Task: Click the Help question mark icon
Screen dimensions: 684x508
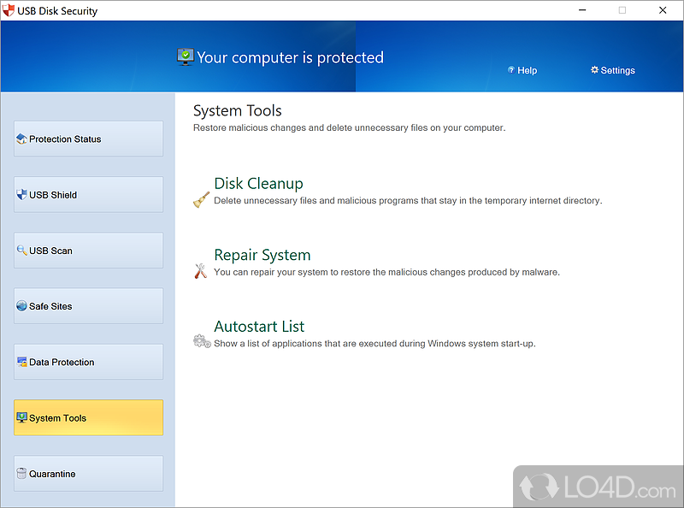Action: [x=511, y=70]
